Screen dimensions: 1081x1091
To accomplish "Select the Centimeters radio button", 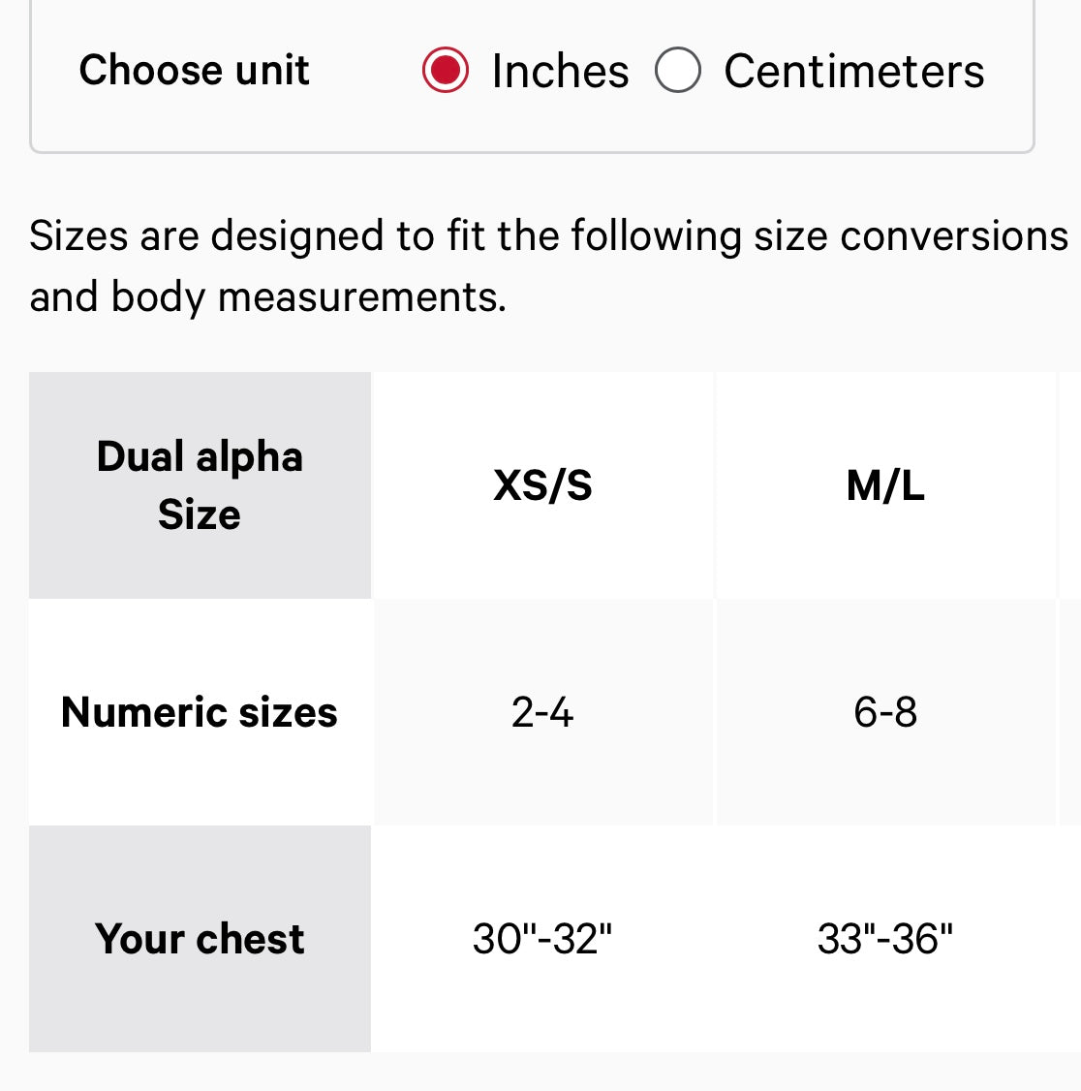I will click(x=678, y=71).
